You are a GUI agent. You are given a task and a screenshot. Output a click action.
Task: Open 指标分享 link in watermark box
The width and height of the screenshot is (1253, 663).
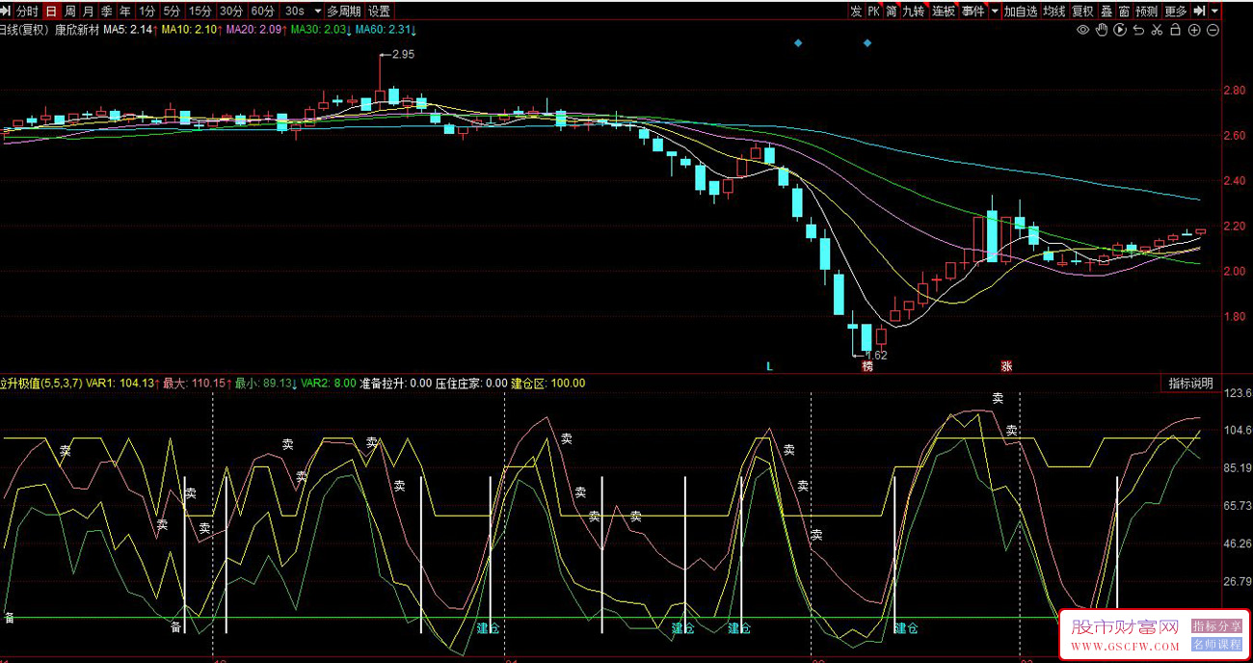(1216, 625)
